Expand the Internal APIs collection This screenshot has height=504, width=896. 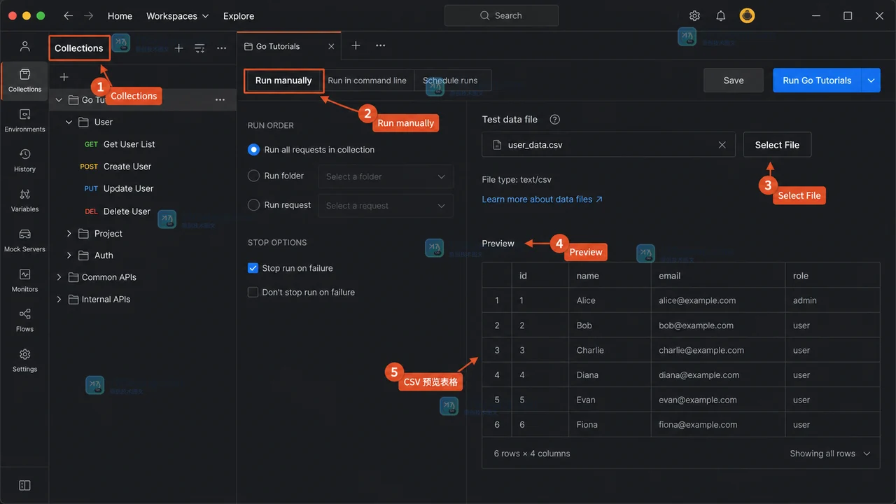pos(59,300)
